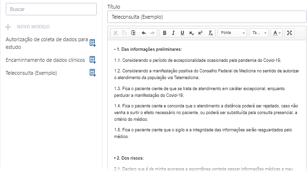Click paragraph 2.1 starting 'Declaro que'

204,169
